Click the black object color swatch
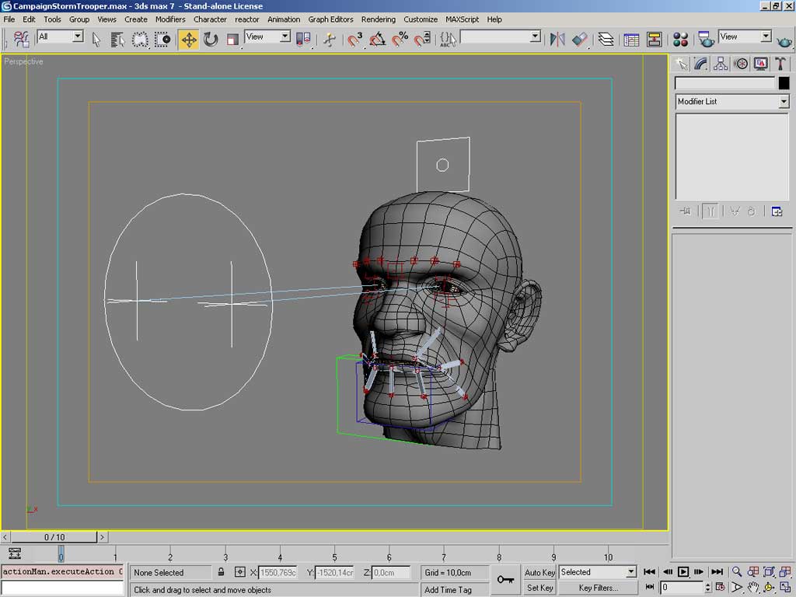796x597 pixels. tap(784, 83)
